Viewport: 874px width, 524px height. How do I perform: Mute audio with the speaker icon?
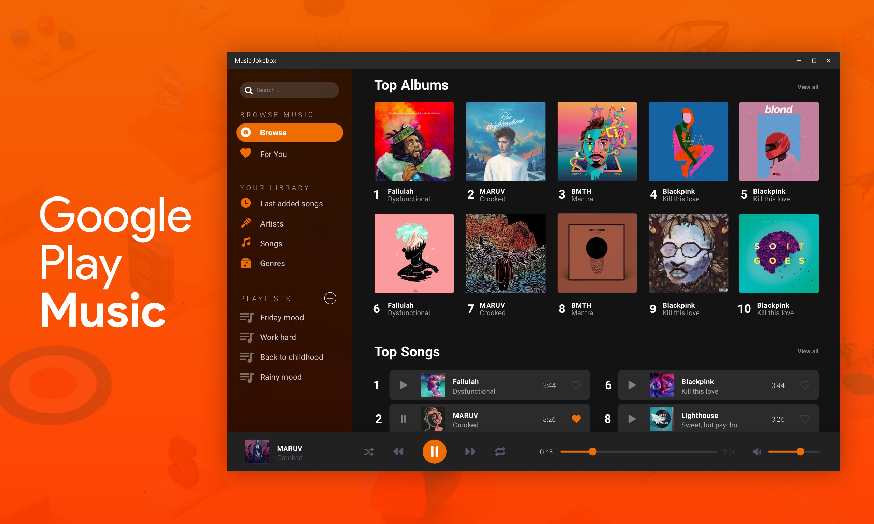[757, 452]
